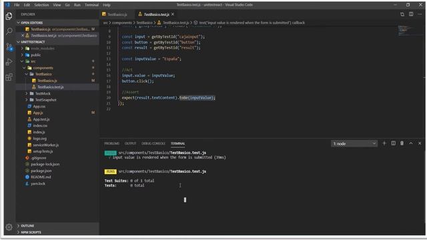Viewport: 427px width, 240px height.
Task: Open package-lock.json in the explorer
Action: click(x=57, y=164)
